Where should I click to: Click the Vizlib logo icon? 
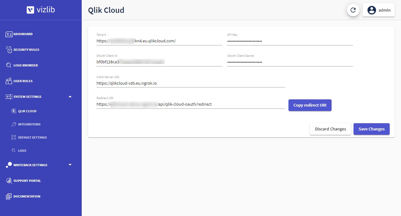(x=30, y=10)
